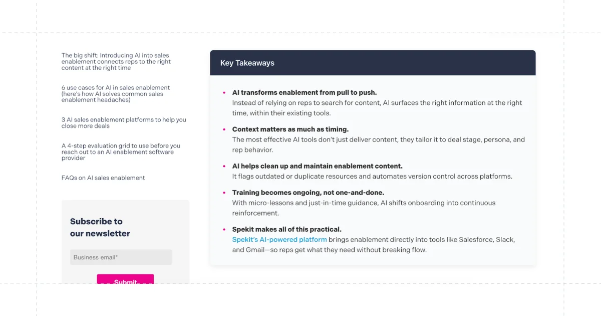Go to '3 AI sales enablement platforms' section

pyautogui.click(x=124, y=123)
